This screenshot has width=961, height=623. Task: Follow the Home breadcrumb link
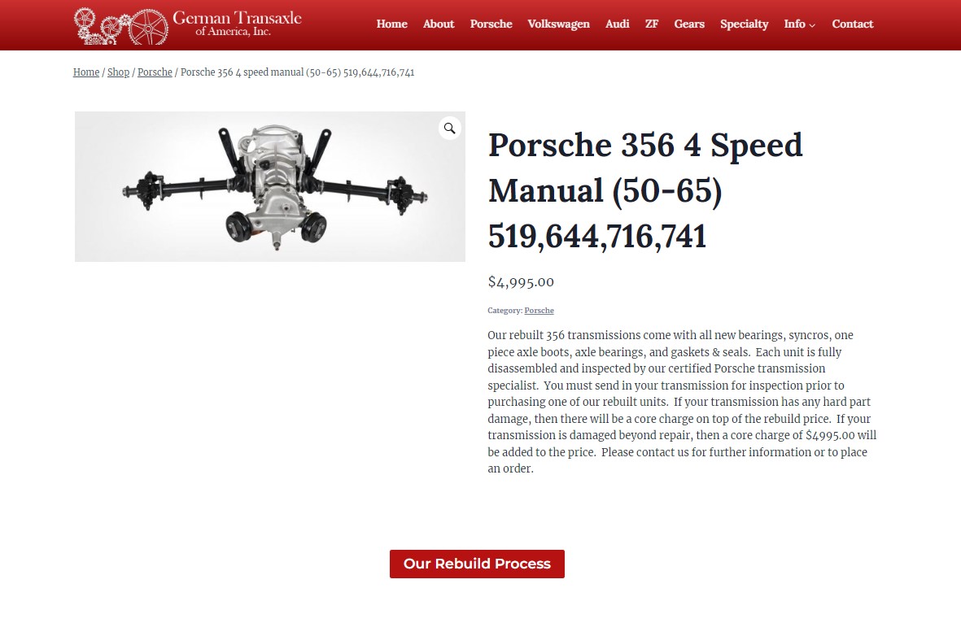[85, 72]
